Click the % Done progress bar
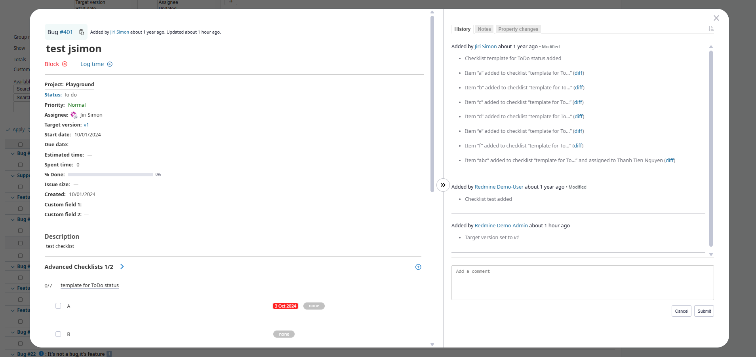This screenshot has width=756, height=357. click(x=110, y=175)
